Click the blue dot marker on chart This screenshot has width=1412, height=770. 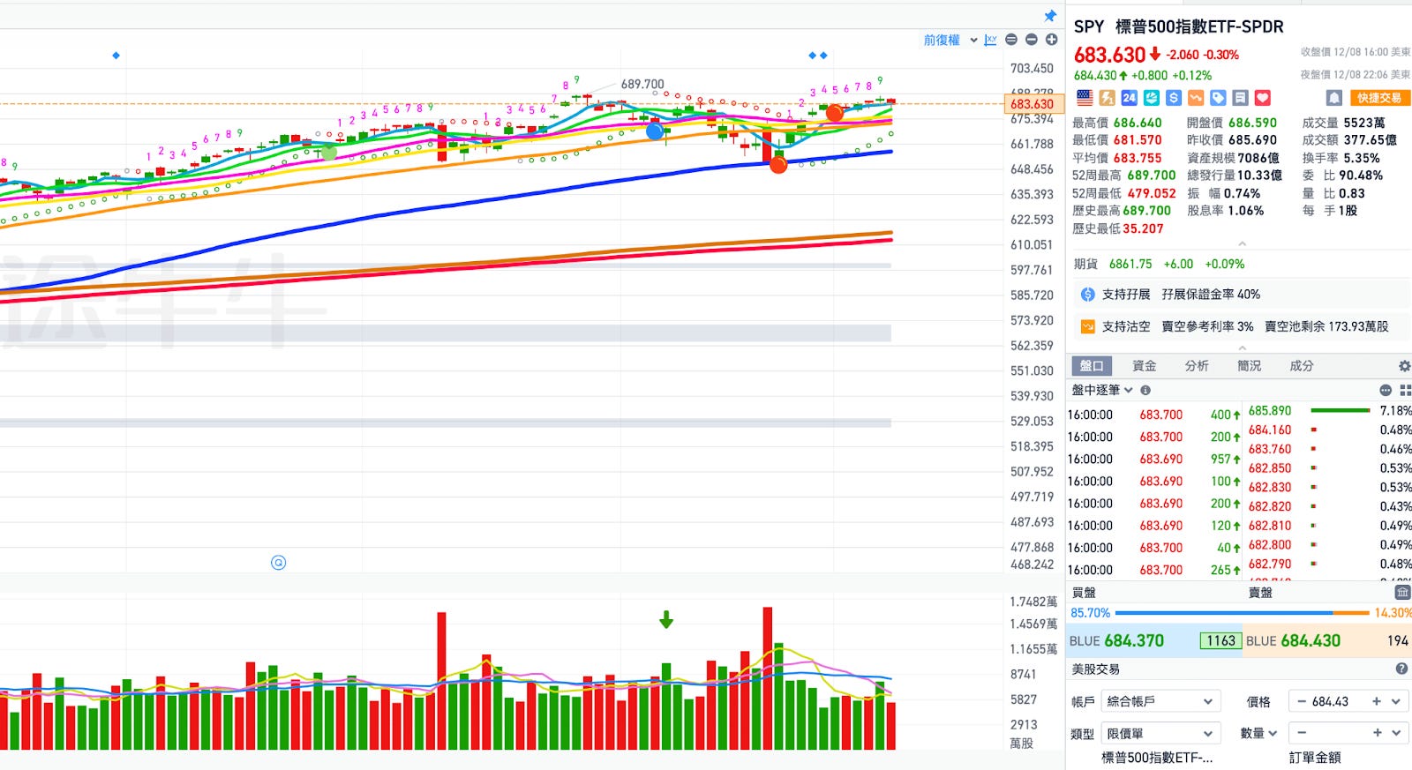coord(655,131)
